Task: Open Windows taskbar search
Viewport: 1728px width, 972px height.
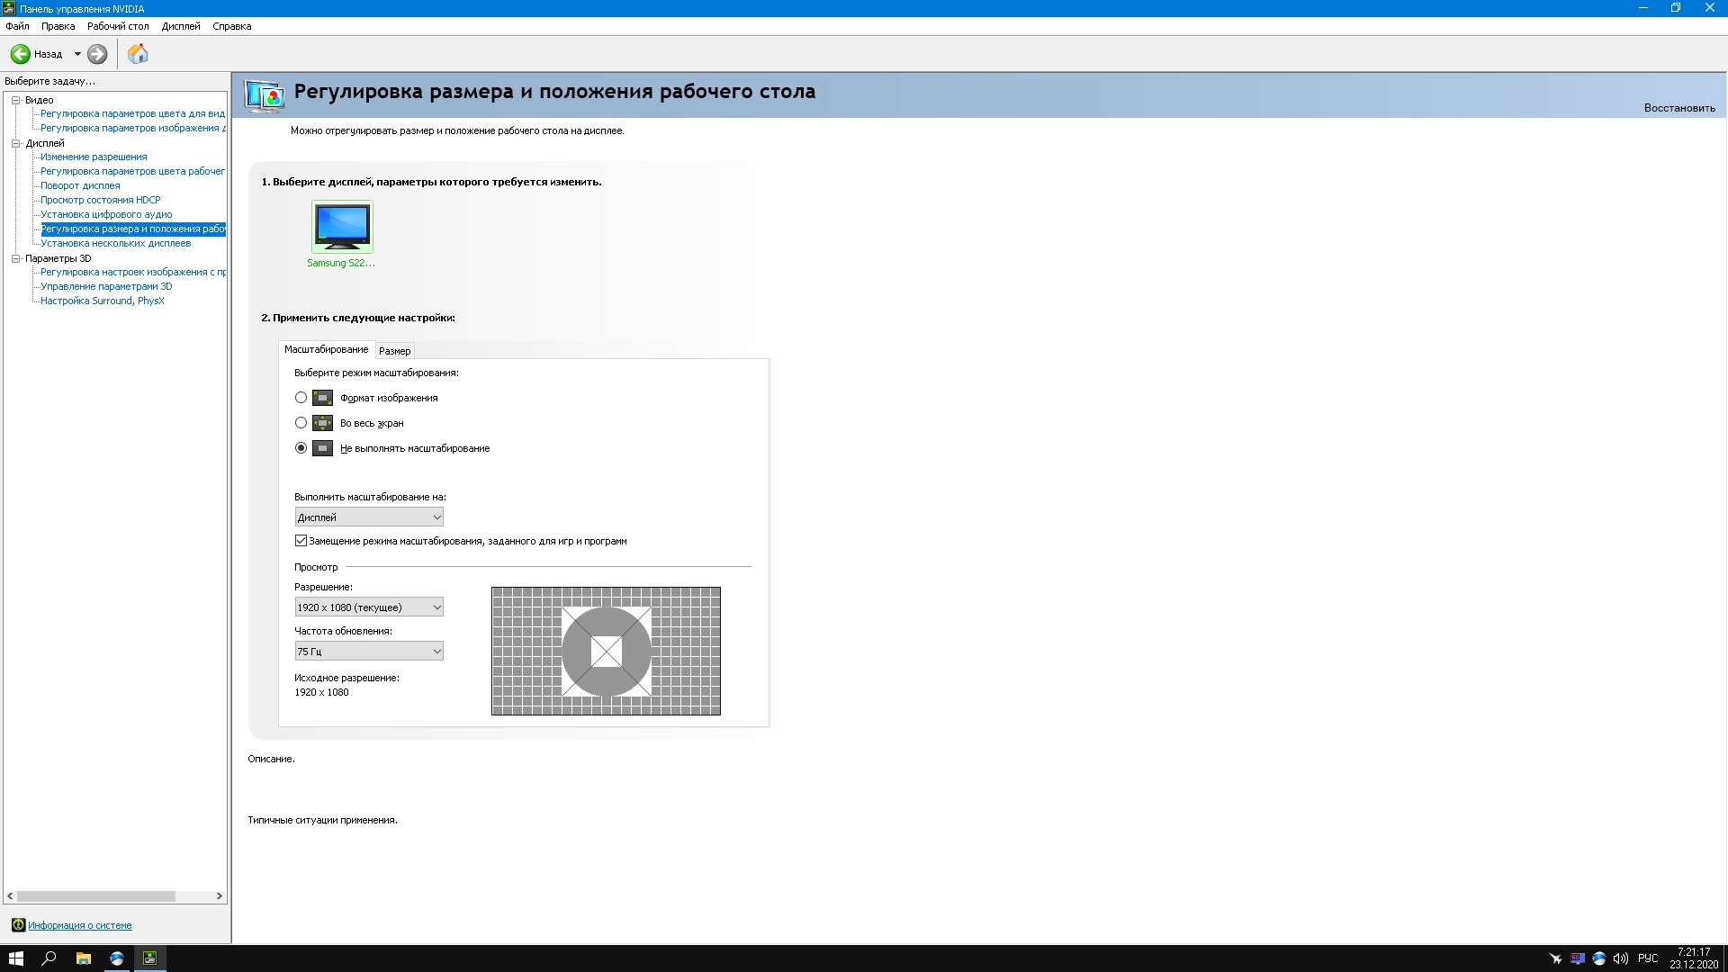Action: pyautogui.click(x=49, y=958)
